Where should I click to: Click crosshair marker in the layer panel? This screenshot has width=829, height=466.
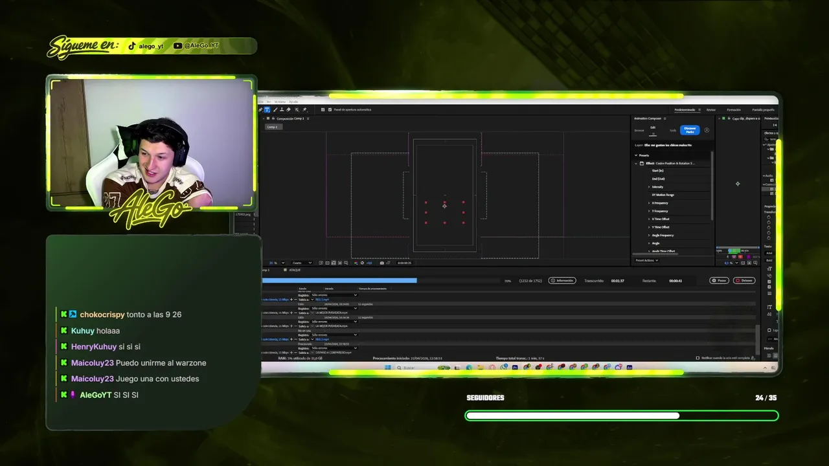coord(738,184)
